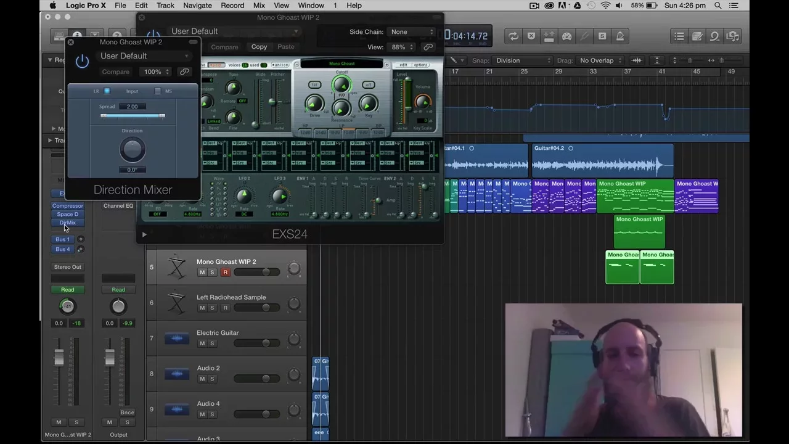Click the EXS24 play triangle
This screenshot has width=789, height=444.
click(144, 234)
